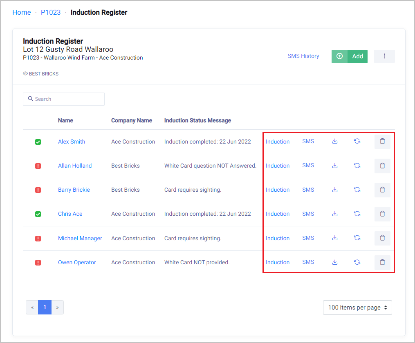Image resolution: width=415 pixels, height=343 pixels.
Task: Sort by the Name column header
Action: point(65,120)
